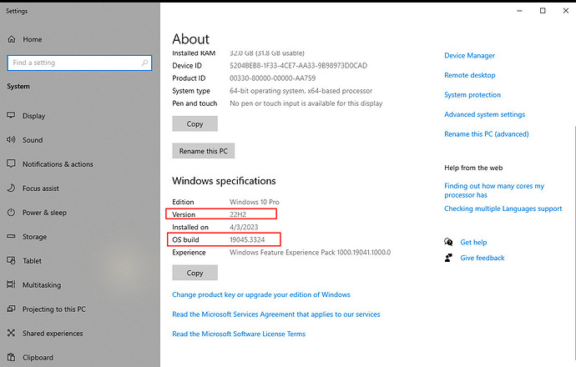
Task: Click the Clipboard icon
Action: point(11,357)
